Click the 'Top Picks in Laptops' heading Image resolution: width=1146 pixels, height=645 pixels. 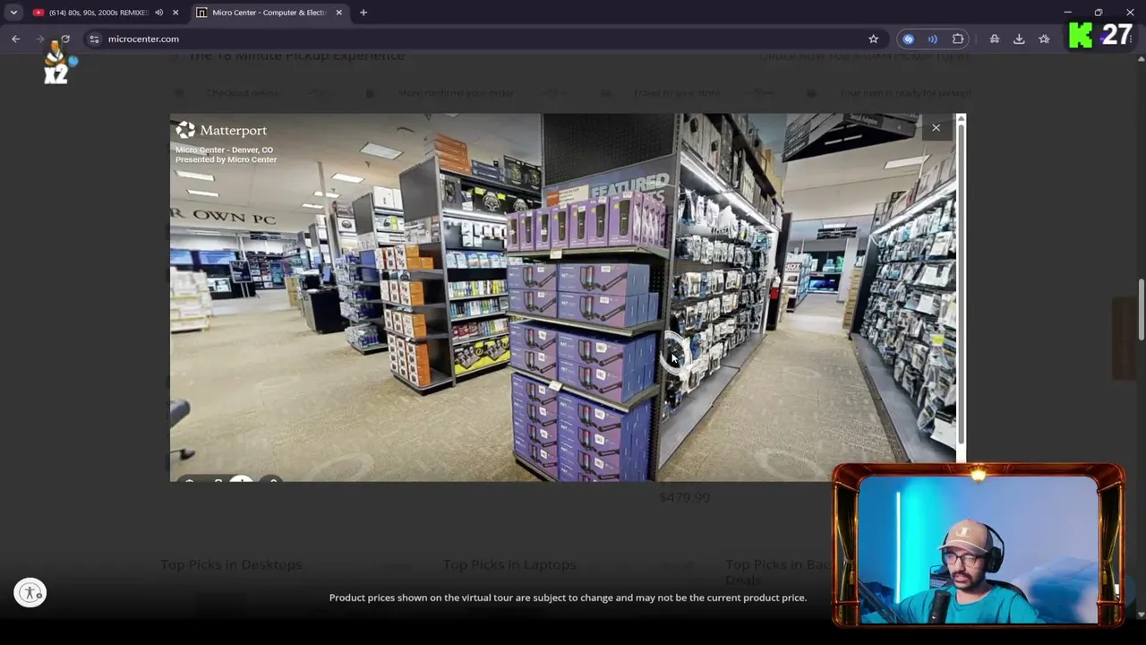tap(509, 564)
